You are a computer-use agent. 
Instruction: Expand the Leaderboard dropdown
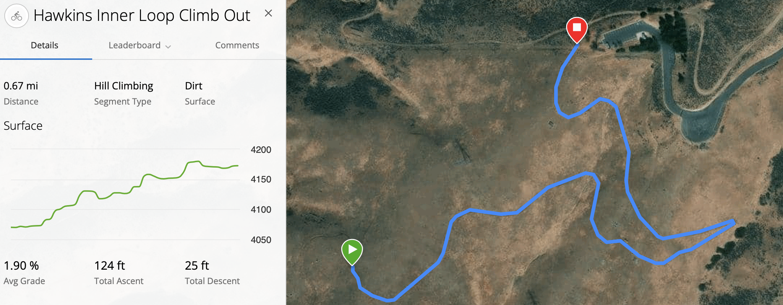pos(140,45)
